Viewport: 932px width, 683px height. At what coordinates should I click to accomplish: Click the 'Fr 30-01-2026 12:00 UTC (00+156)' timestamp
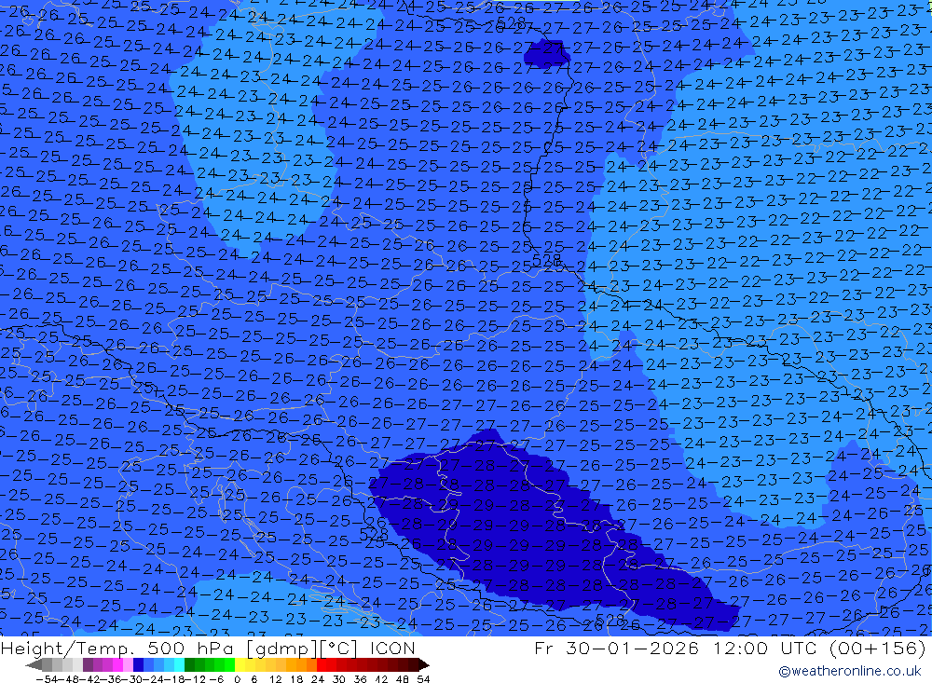click(730, 648)
